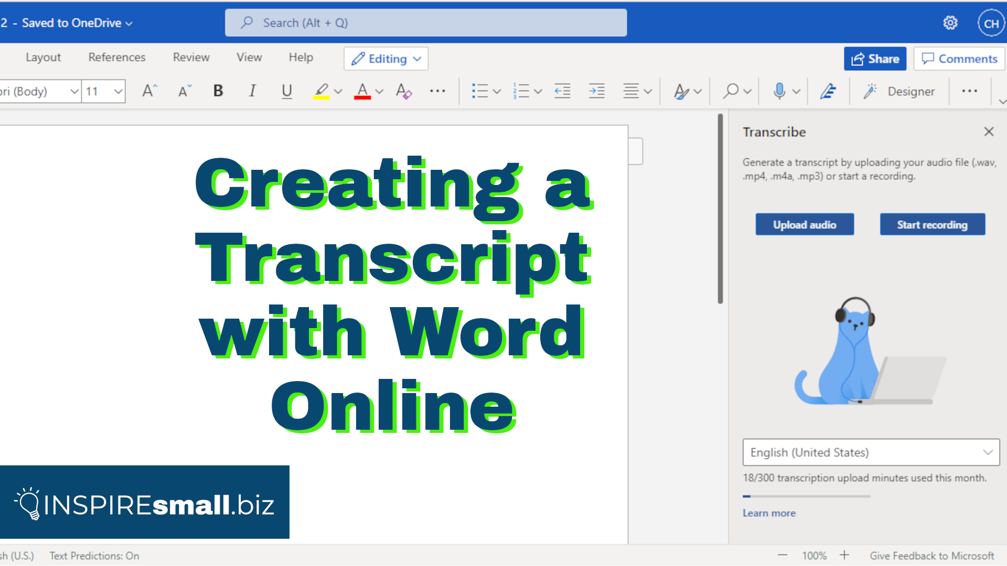Click the Underline formatting icon
The image size is (1007, 566).
tap(286, 91)
